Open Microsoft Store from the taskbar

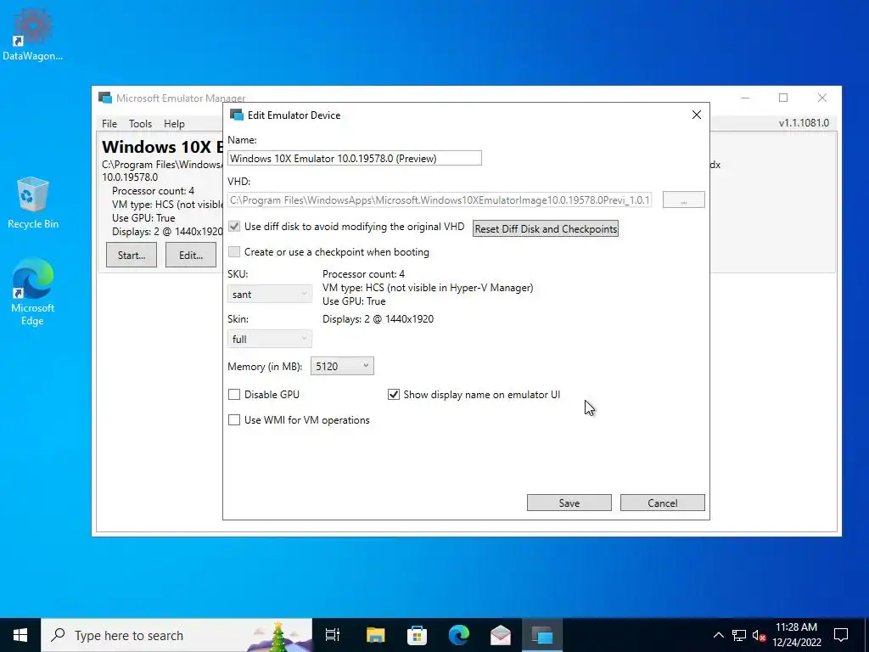pyautogui.click(x=417, y=635)
